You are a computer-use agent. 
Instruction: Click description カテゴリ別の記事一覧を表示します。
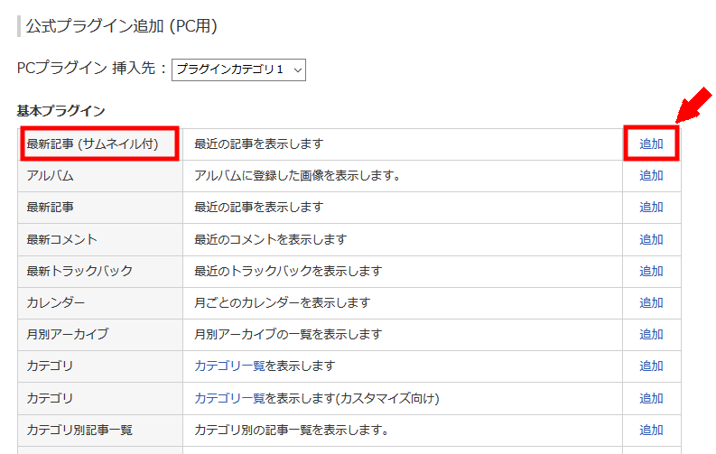click(x=292, y=431)
